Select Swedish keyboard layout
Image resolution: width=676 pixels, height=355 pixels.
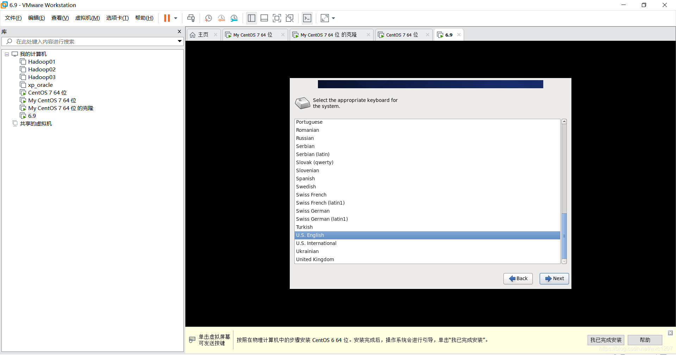pos(427,187)
